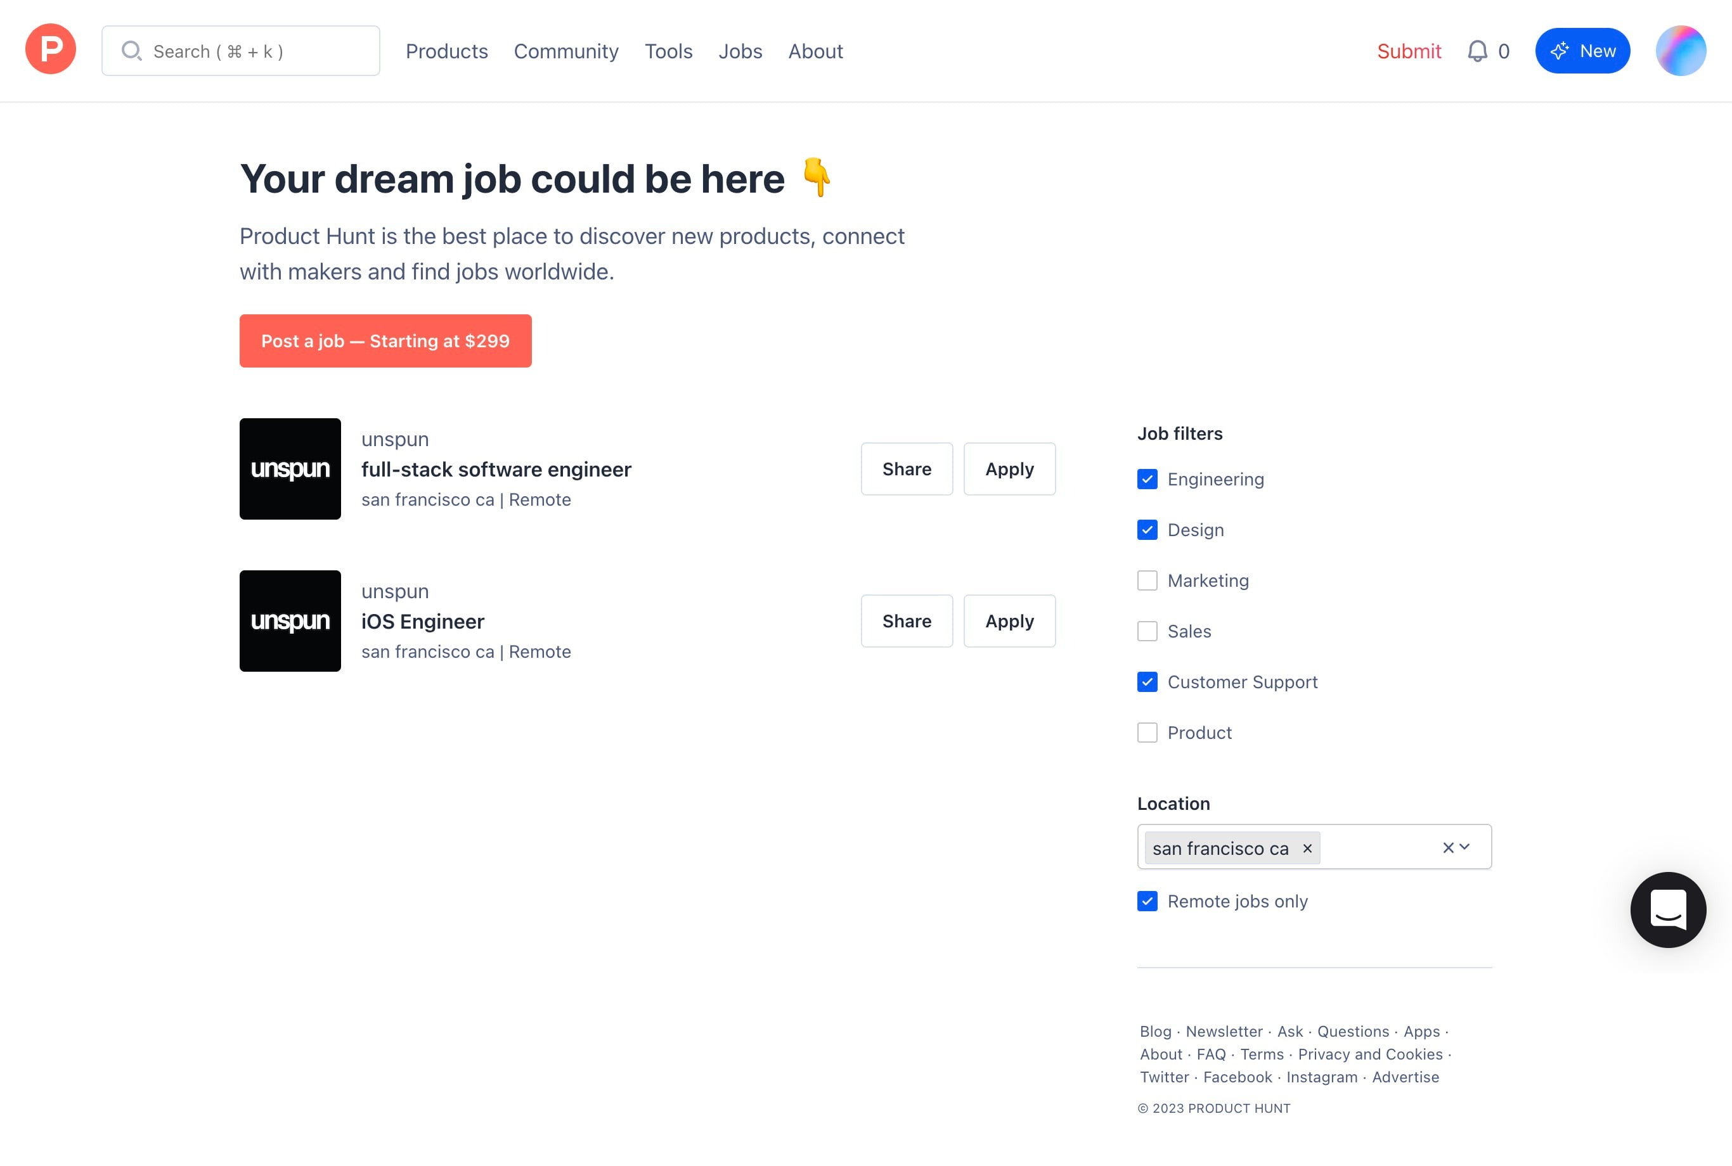Apply to full-stack software engineer job

tap(1009, 468)
